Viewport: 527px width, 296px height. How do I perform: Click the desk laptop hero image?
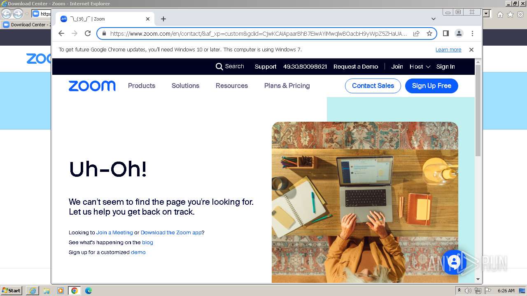pyautogui.click(x=365, y=202)
